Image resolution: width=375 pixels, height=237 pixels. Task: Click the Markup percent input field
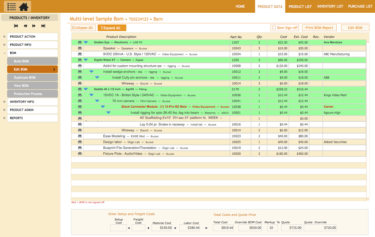(x=272, y=228)
